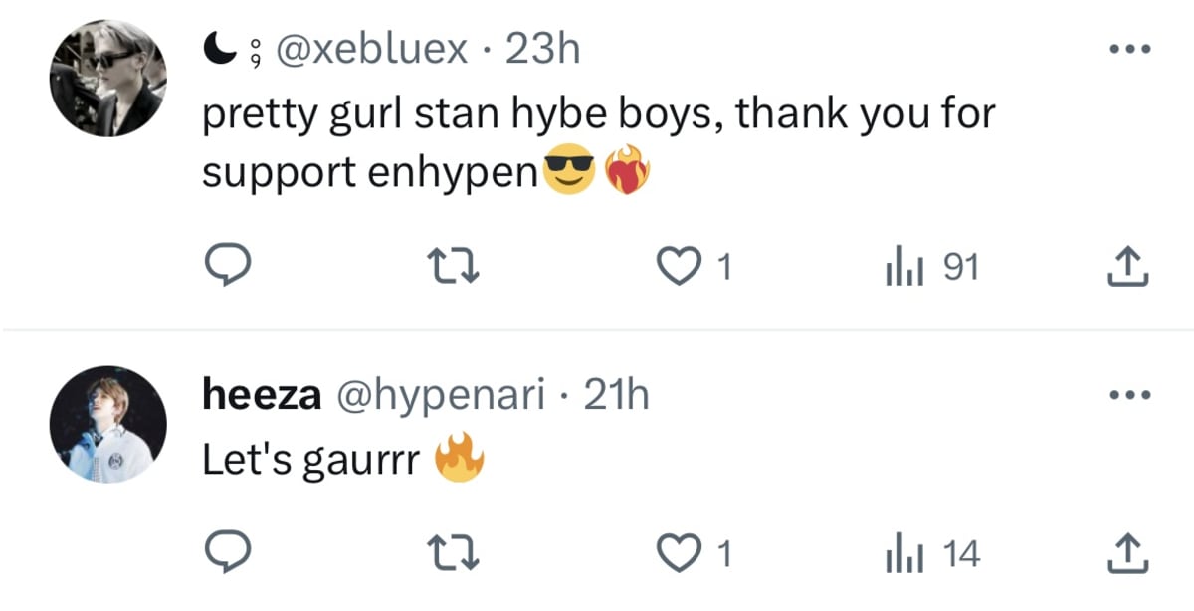Screen dimensions: 1194x611
Task: Open more options for heeza's tweet
Action: pos(1130,396)
